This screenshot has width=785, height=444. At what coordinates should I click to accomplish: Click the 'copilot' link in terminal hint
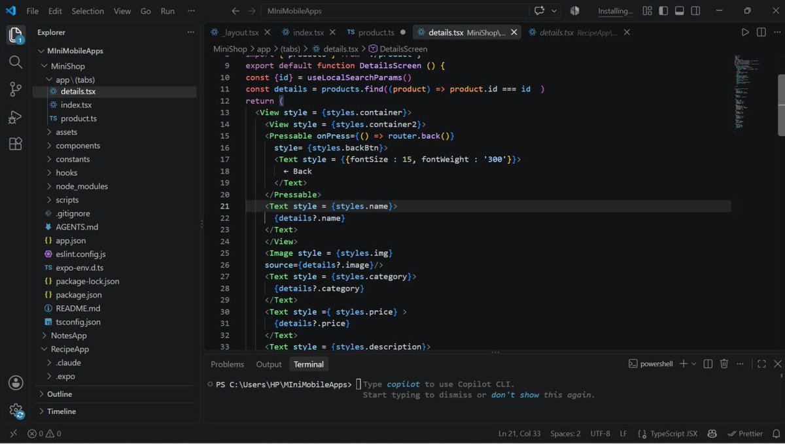(x=404, y=384)
